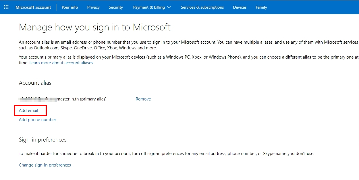Open the Privacy tab
Screen dimensions: 359x180
[93, 7]
